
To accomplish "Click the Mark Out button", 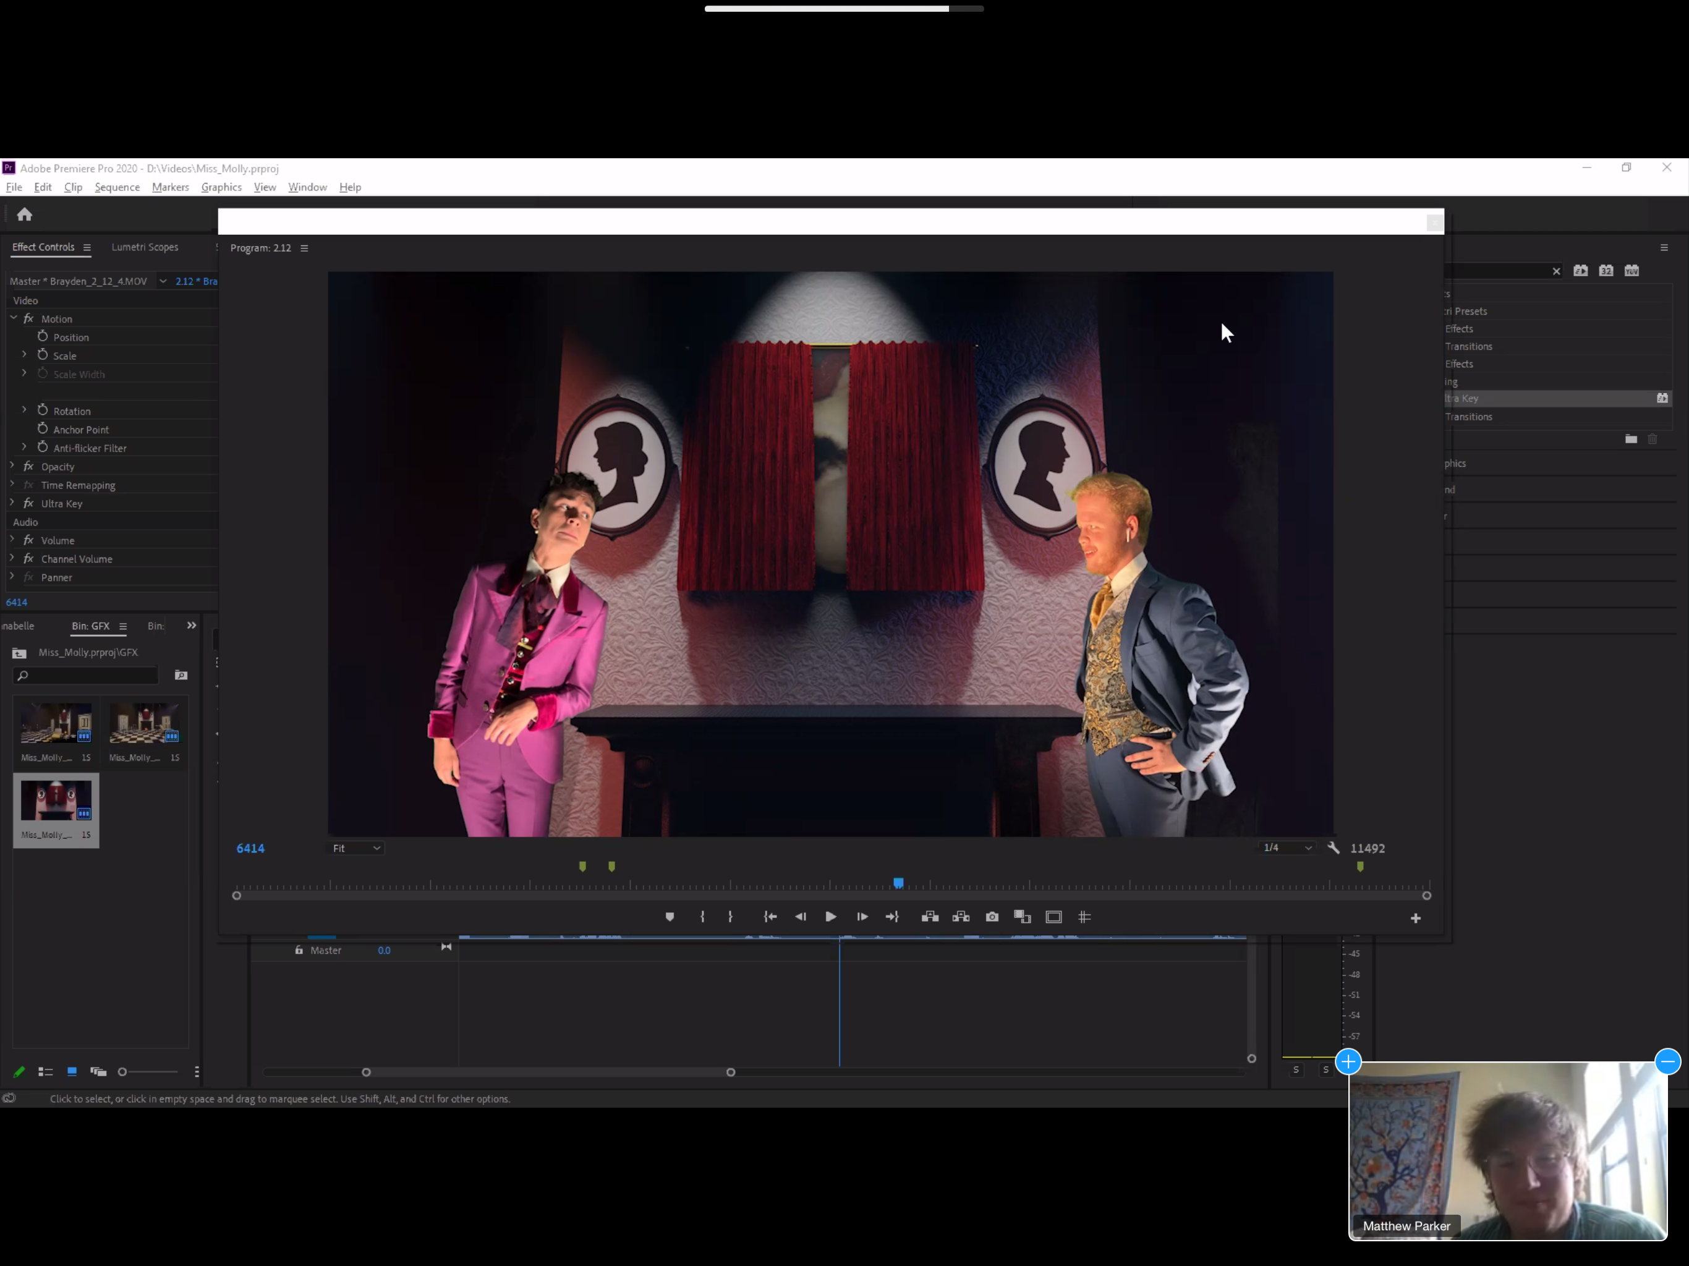I will point(731,917).
